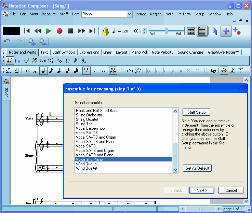Open the Piano part dropdown

point(129,14)
